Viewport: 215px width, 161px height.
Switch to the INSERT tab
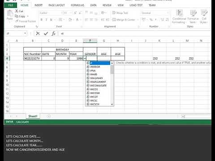39,5
